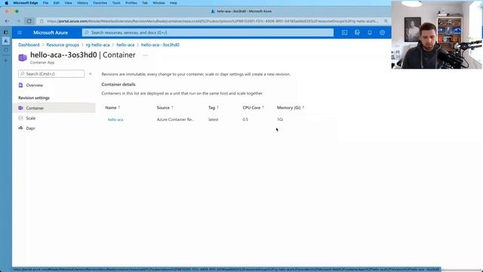Go to hello-aca breadcrumb
Screen dimensions: 483x272
[125, 45]
